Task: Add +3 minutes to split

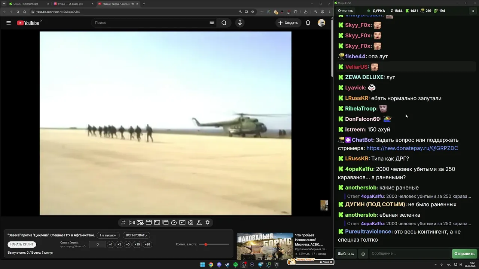Action: coord(119,244)
